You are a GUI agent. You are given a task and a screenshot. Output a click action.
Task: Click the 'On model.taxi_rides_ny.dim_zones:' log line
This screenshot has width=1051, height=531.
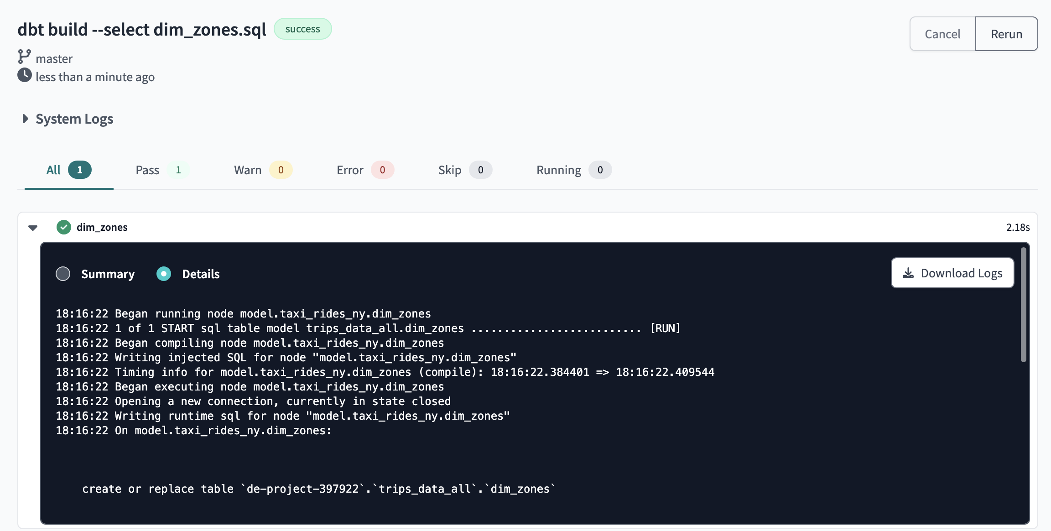(x=194, y=431)
